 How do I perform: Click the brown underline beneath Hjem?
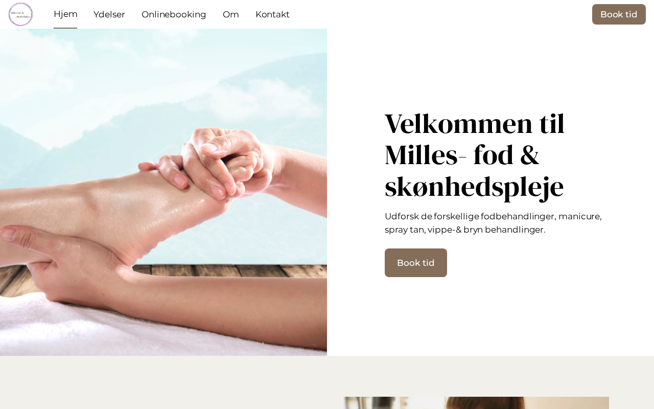(65, 28)
